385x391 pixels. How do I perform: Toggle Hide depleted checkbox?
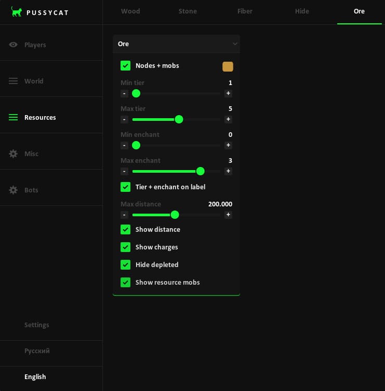125,265
